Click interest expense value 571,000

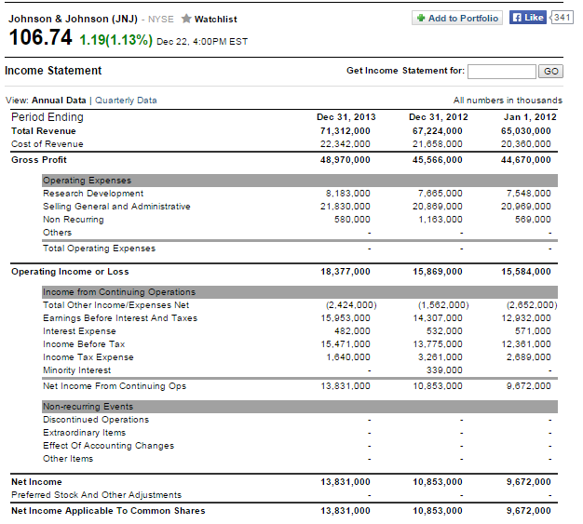pos(533,331)
